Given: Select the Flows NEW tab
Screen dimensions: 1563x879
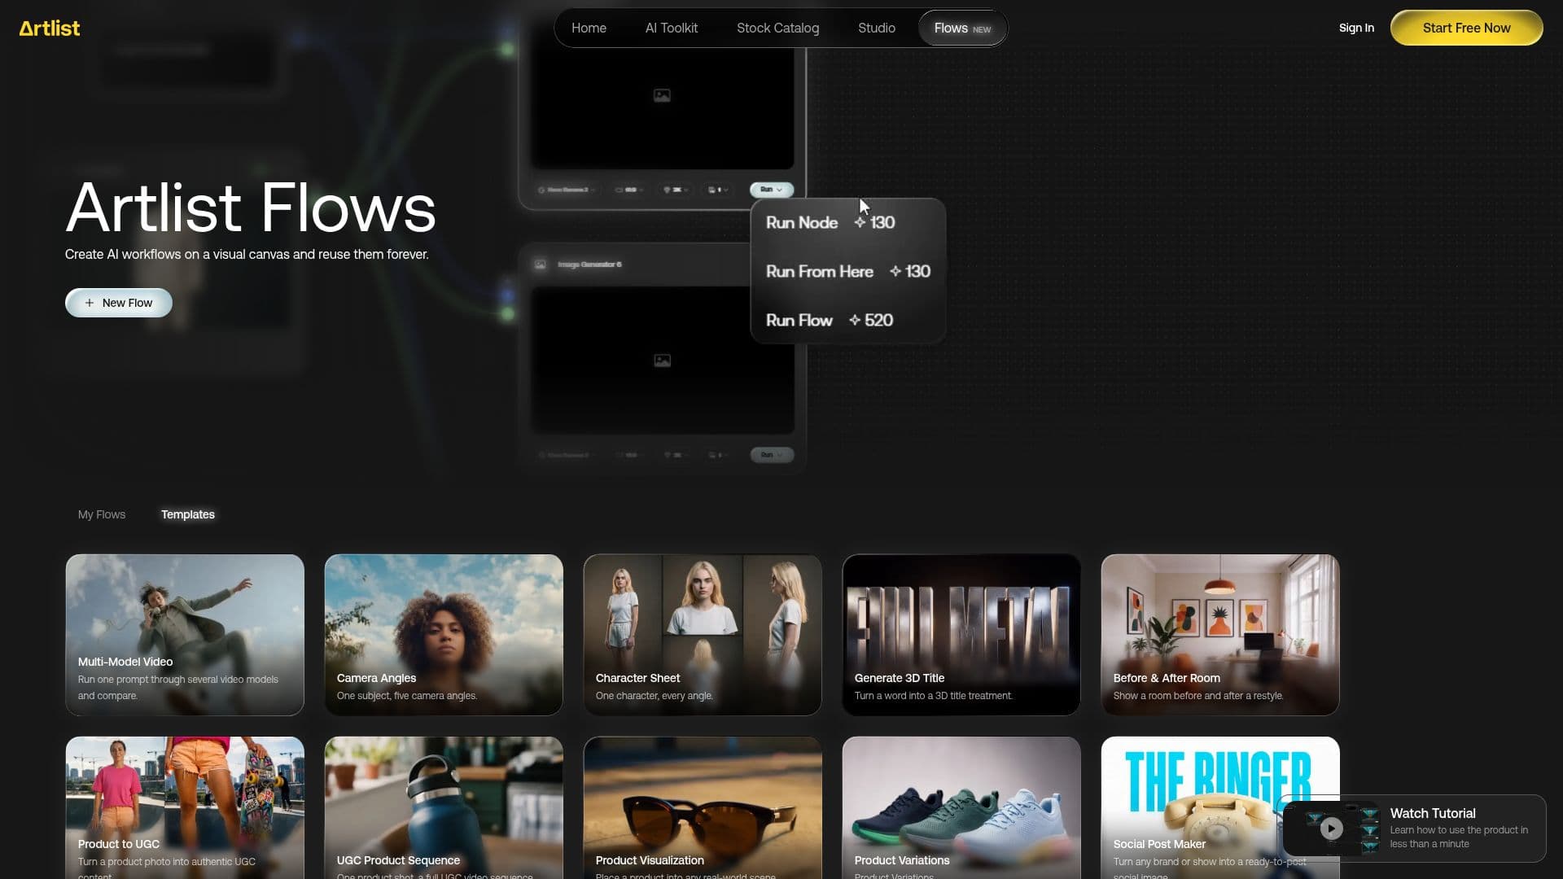Looking at the screenshot, I should tap(962, 28).
